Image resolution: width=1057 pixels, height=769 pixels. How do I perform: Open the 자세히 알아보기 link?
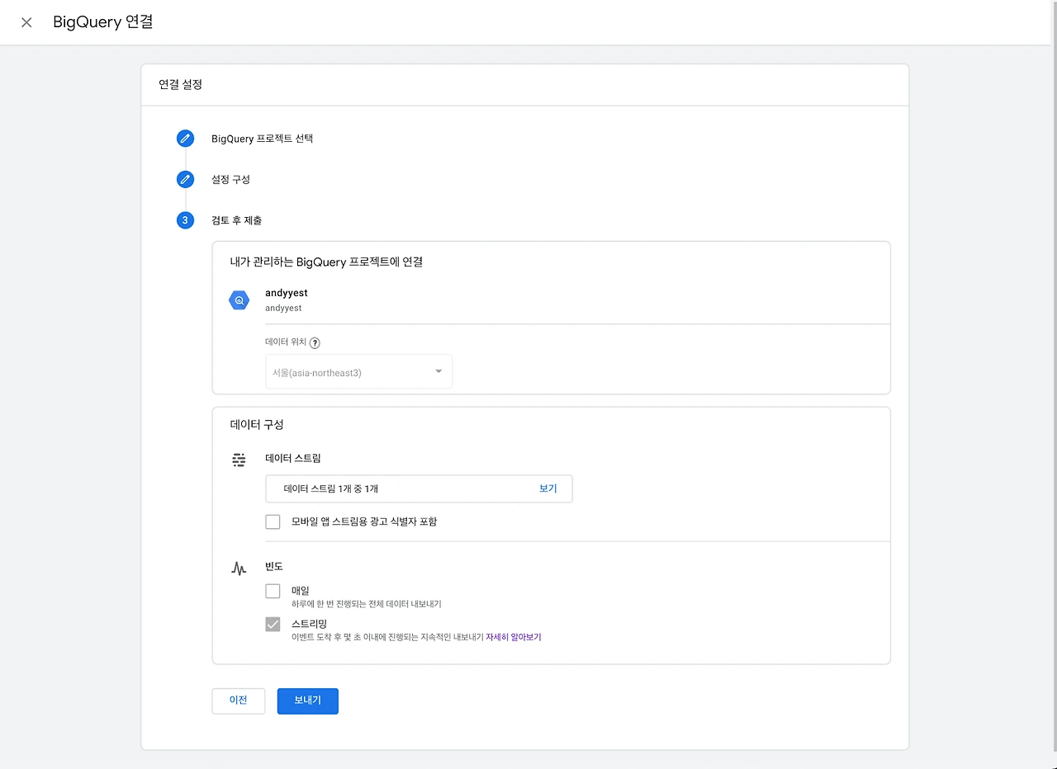(x=514, y=637)
